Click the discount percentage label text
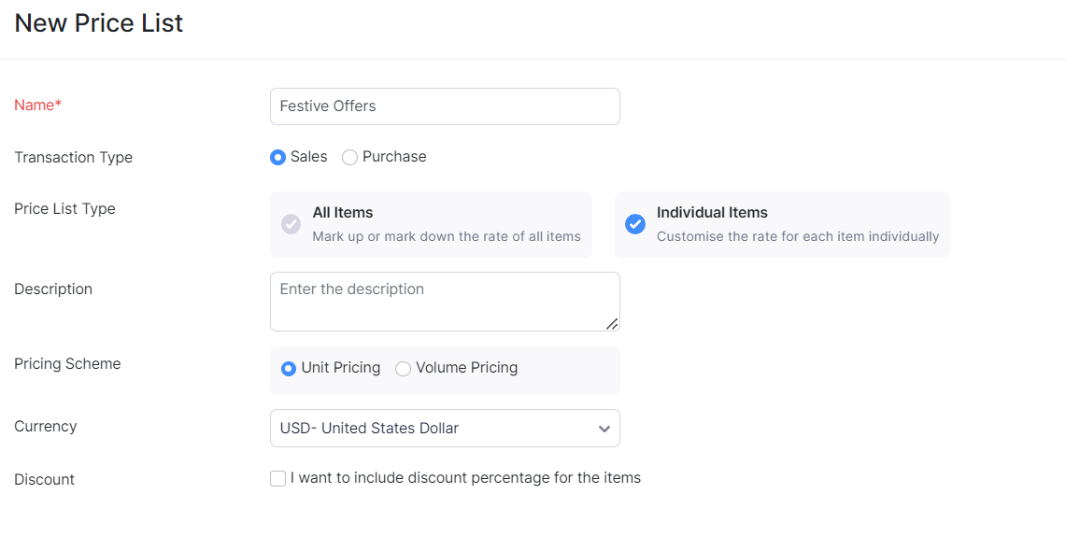Viewport: 1066px width, 536px height. pos(465,478)
